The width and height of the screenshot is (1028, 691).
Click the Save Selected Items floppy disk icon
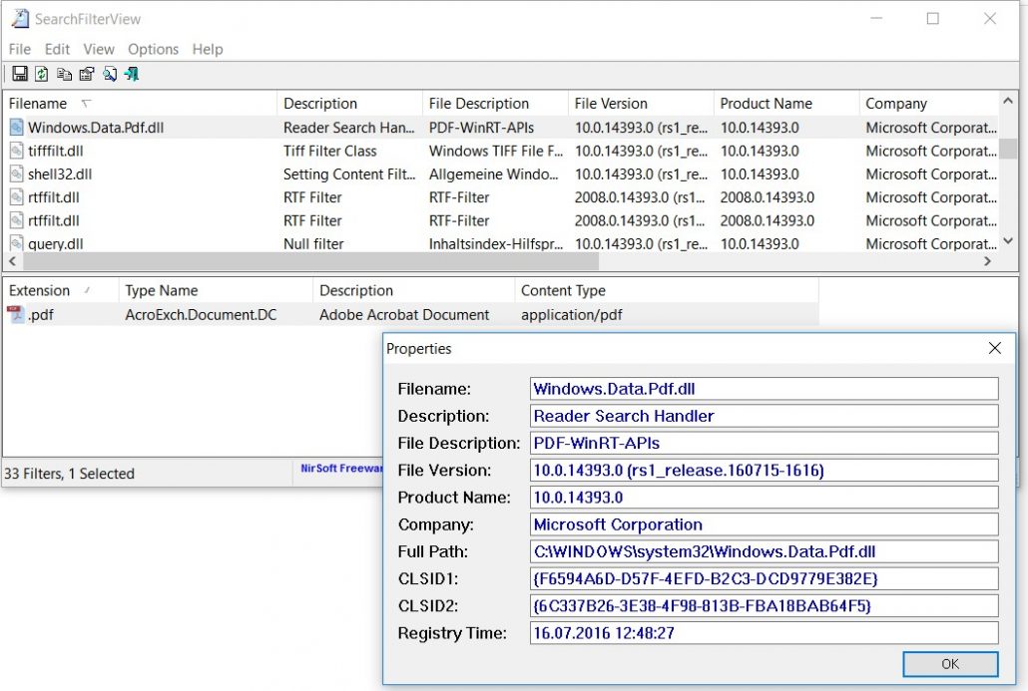pos(20,73)
